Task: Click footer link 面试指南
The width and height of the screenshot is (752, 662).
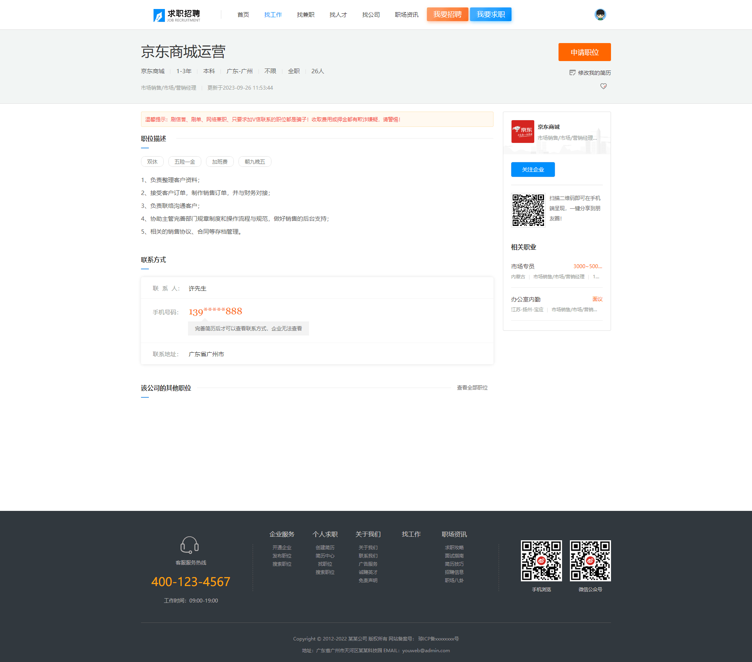Action: [x=454, y=556]
